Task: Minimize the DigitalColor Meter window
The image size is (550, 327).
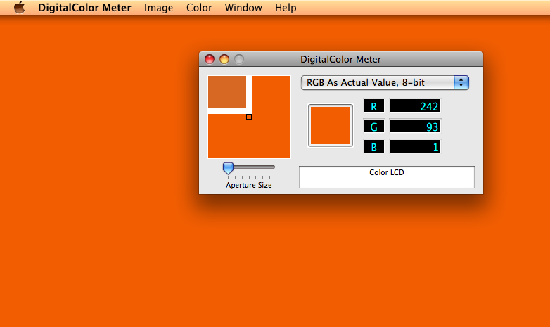Action: click(224, 59)
